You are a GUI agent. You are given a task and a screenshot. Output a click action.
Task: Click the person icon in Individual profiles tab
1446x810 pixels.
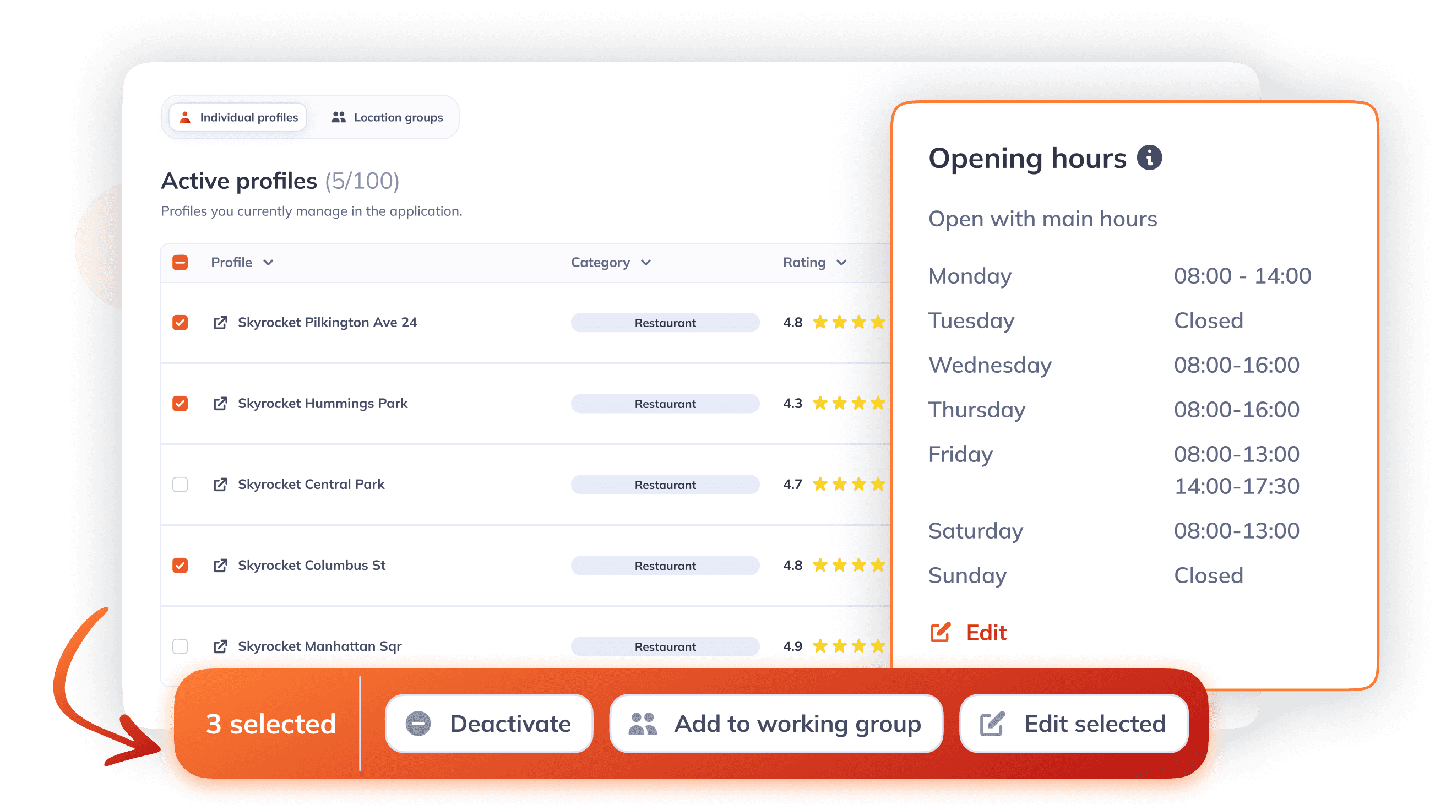(x=184, y=117)
